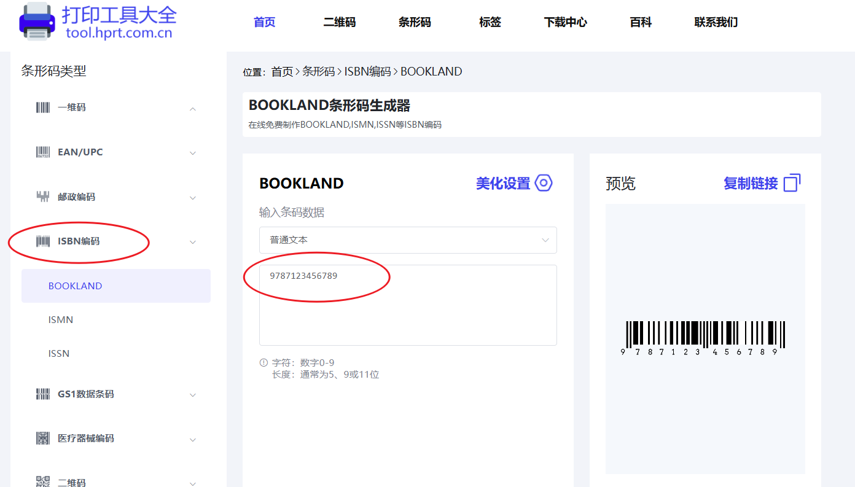This screenshot has height=487, width=855.
Task: Select ISMN barcode type
Action: (x=61, y=319)
